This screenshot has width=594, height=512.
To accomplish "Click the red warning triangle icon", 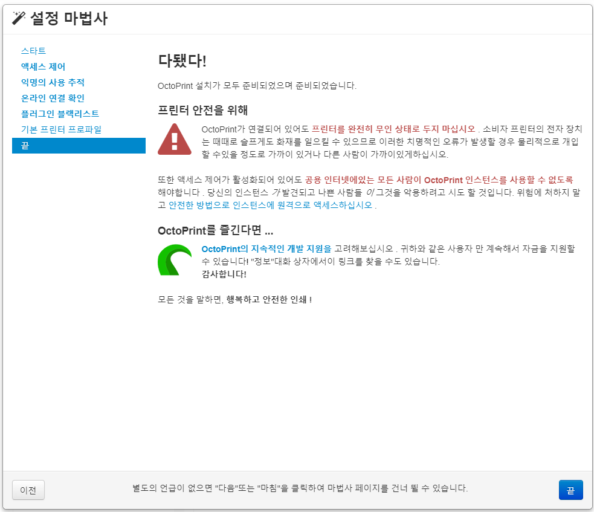I will point(174,139).
